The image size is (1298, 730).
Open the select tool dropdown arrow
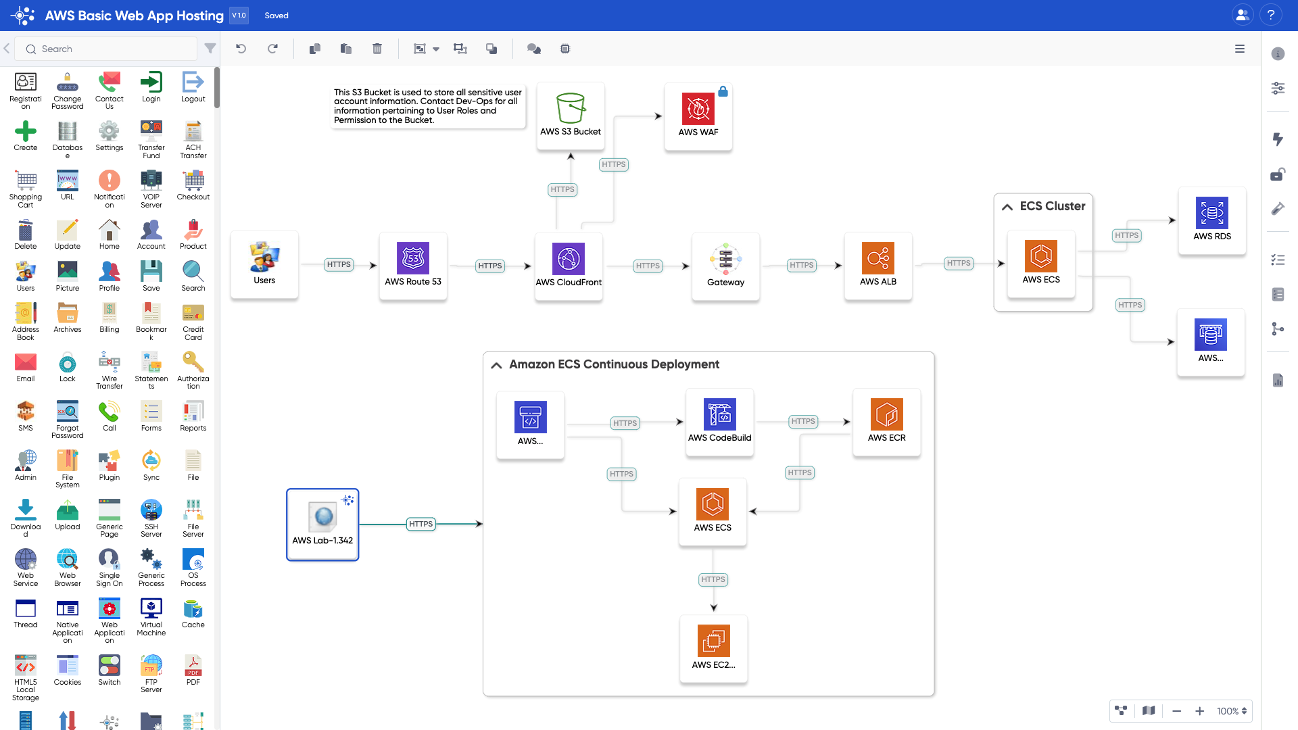(436, 49)
